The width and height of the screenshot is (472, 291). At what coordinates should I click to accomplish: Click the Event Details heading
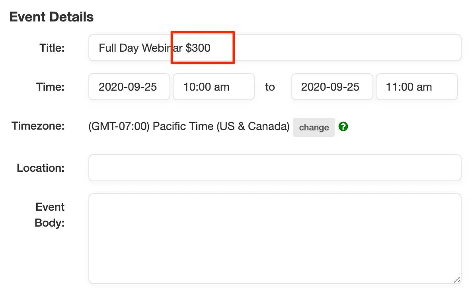[x=52, y=16]
